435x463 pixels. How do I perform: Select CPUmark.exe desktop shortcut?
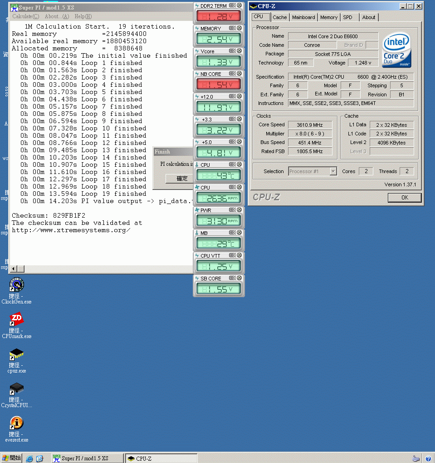coord(16,325)
